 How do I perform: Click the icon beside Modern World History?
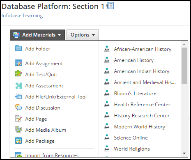107,126
